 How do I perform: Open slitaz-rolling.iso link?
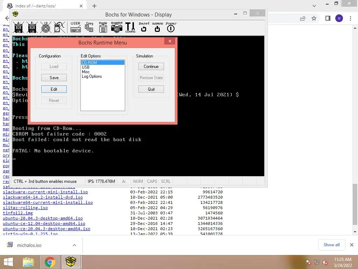click(x=25, y=208)
